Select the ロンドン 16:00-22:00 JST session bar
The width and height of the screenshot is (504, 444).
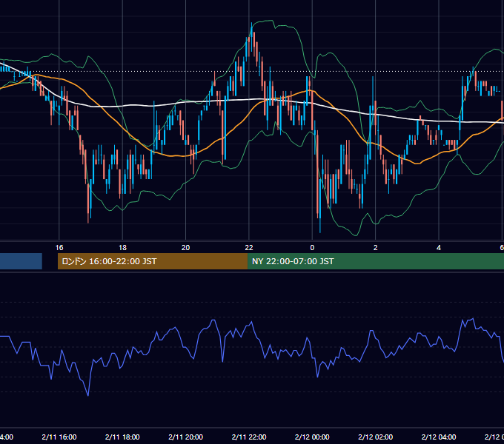(153, 261)
